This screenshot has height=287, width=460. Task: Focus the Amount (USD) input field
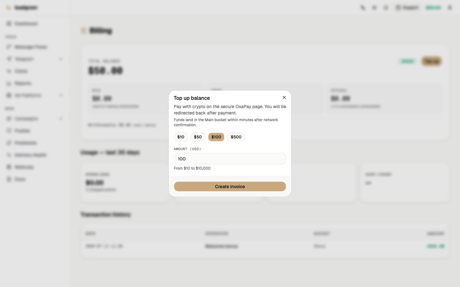230,159
